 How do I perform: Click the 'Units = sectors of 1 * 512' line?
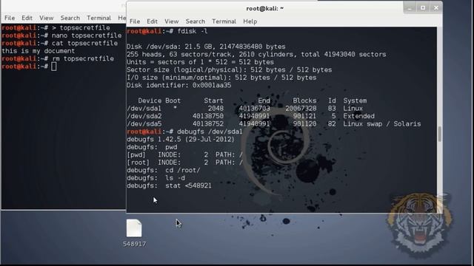pyautogui.click(x=200, y=62)
